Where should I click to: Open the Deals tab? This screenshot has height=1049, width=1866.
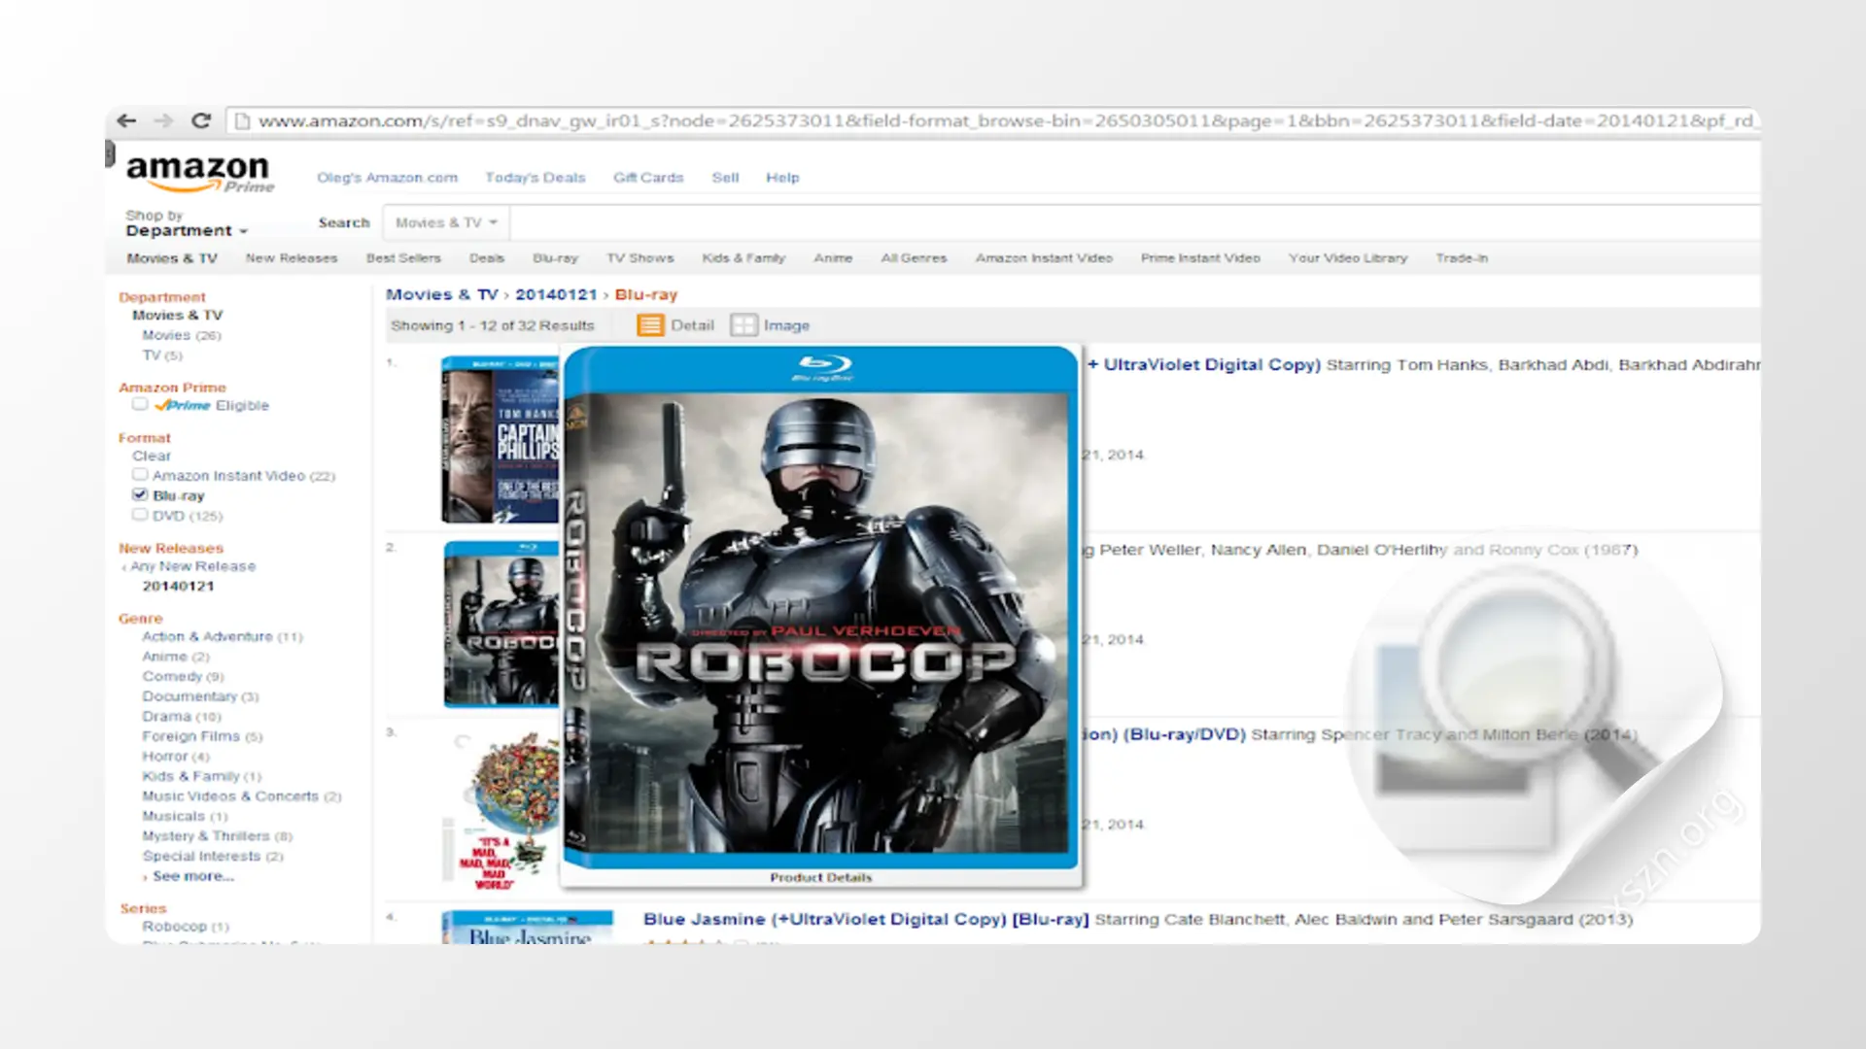[487, 258]
